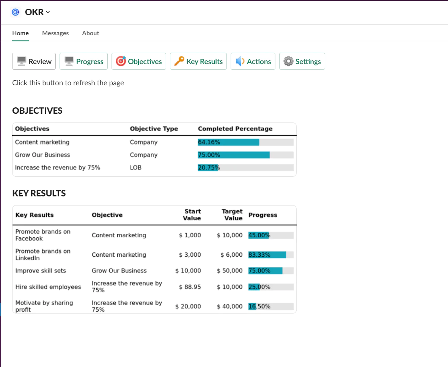Viewport: 448px width, 367px height.
Task: Click the key icon on Key Results button
Action: (x=178, y=61)
